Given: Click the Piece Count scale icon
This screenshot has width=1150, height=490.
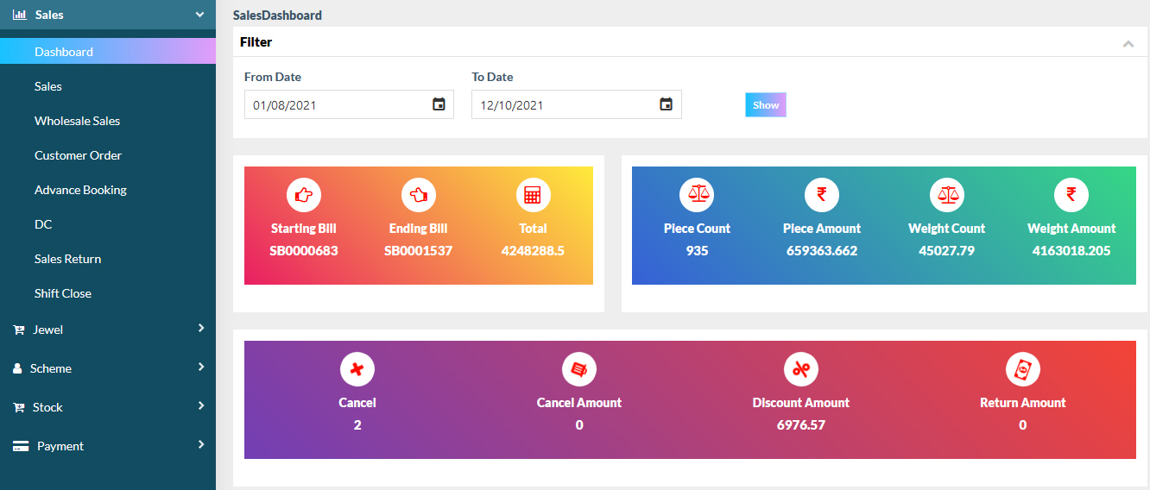Looking at the screenshot, I should click(x=697, y=195).
